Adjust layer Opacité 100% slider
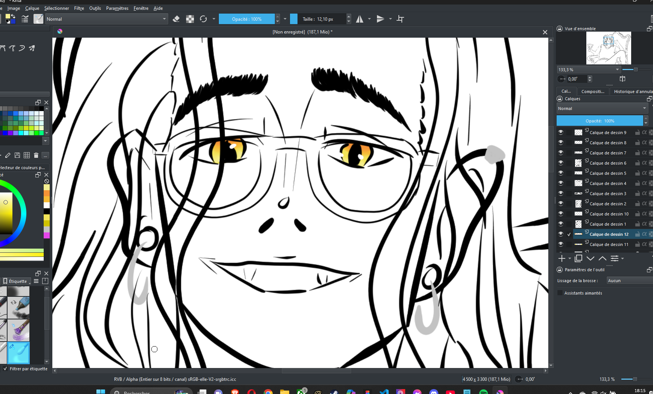The image size is (653, 394). 600,121
